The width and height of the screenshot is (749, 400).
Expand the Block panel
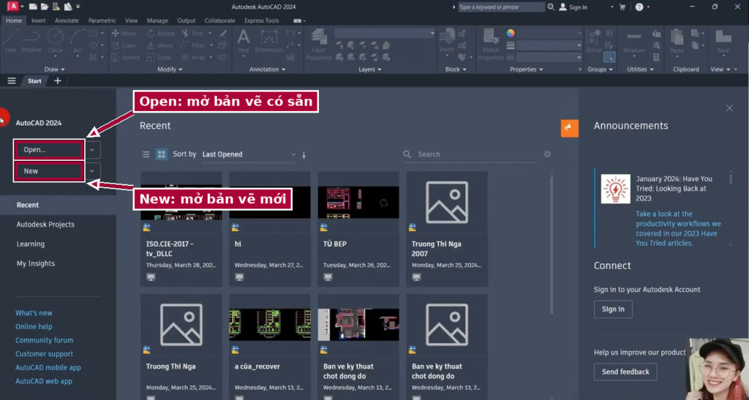[x=456, y=69]
